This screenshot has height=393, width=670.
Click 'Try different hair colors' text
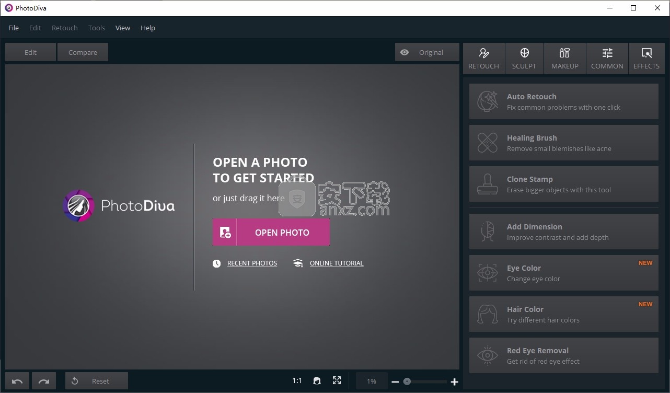(x=543, y=320)
